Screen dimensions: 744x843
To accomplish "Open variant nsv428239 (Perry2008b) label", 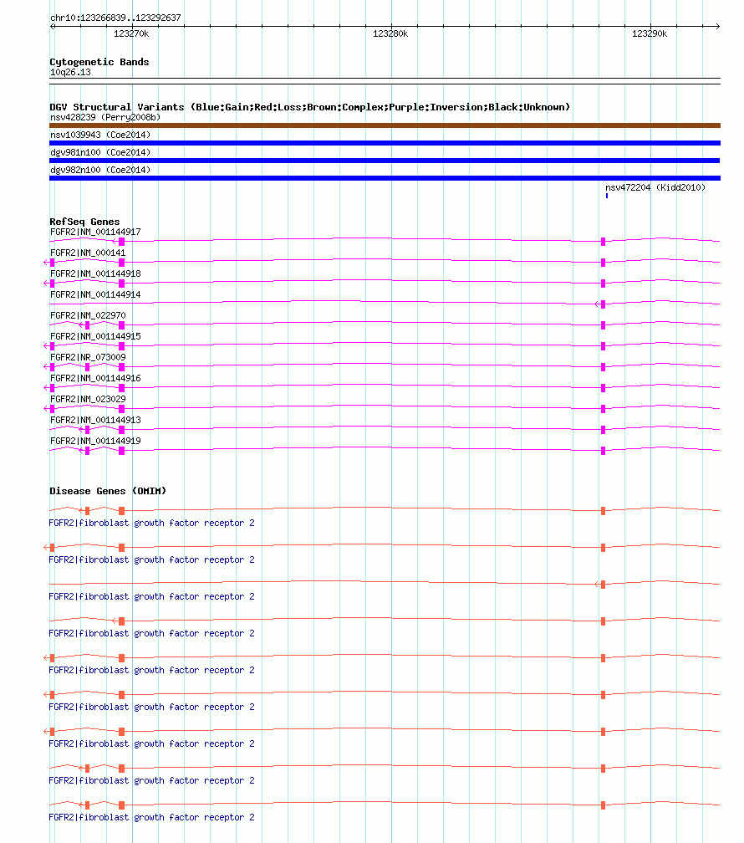I will [x=105, y=117].
